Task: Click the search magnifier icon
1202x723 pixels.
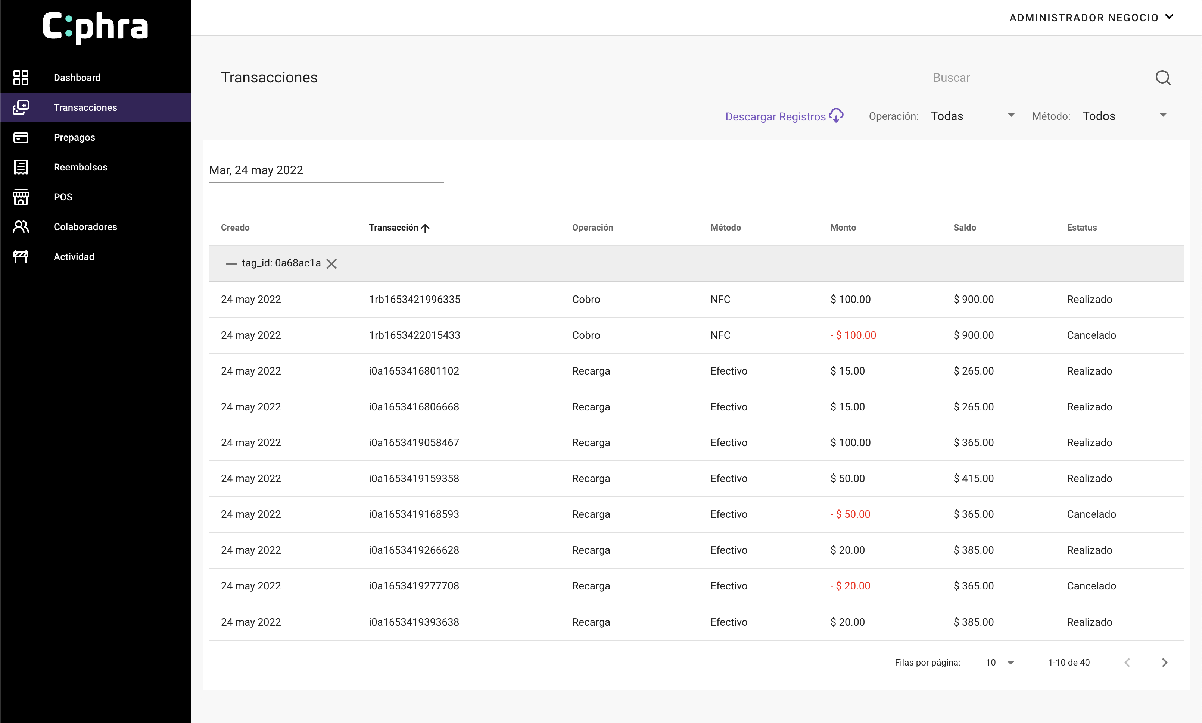Action: point(1162,78)
